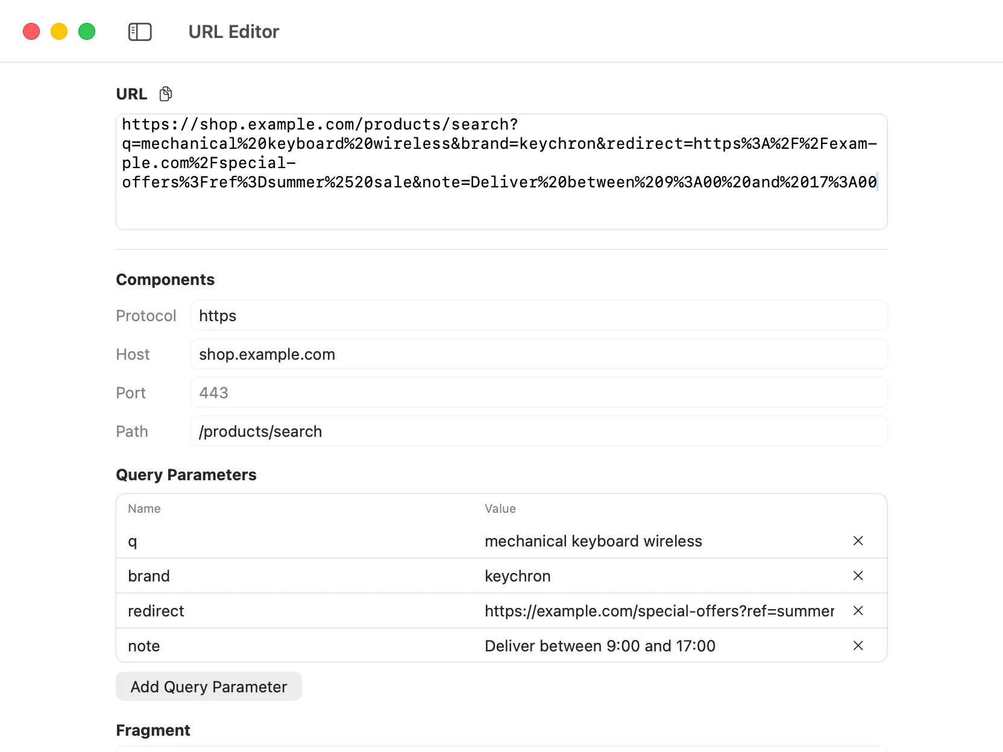Select the parameter name note
Image resolution: width=1003 pixels, height=752 pixels.
click(x=144, y=646)
